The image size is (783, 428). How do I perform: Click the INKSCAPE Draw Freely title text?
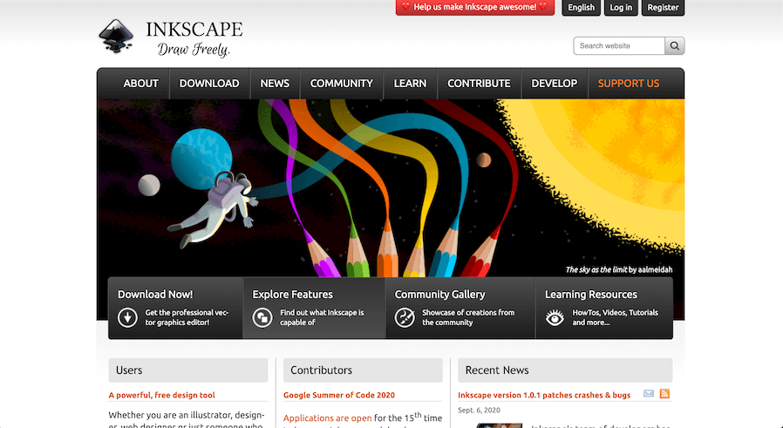pyautogui.click(x=194, y=38)
